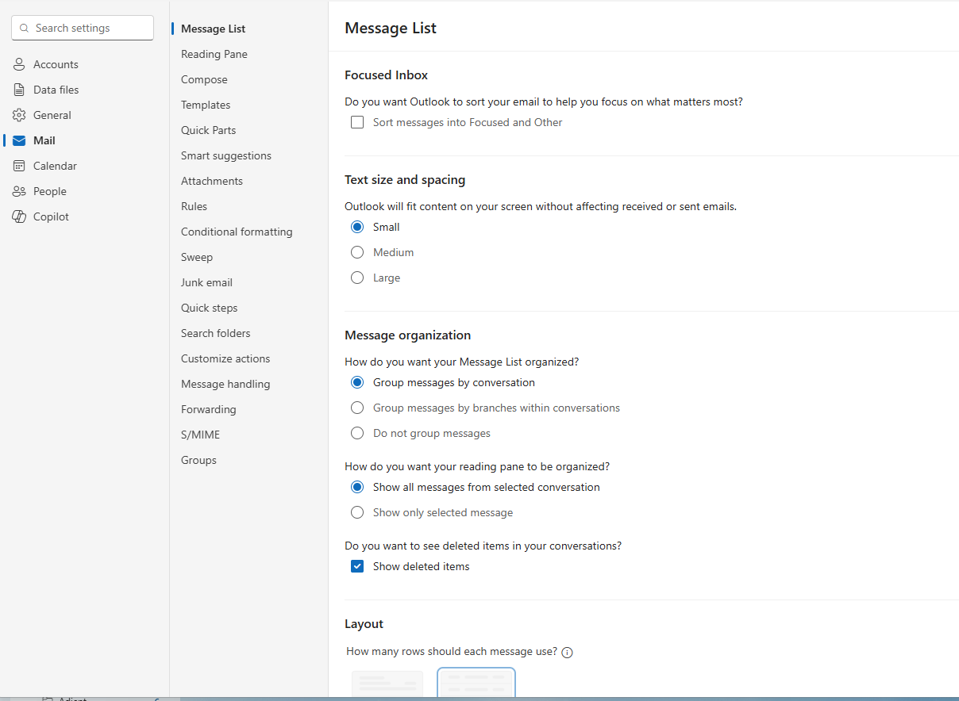This screenshot has width=959, height=701.
Task: Select Small text size
Action: pos(357,227)
